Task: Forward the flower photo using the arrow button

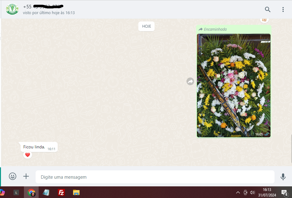Action: click(190, 81)
